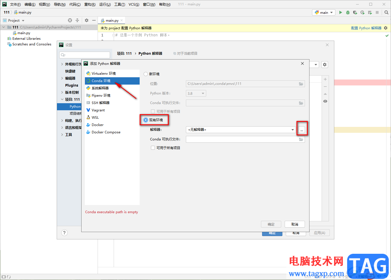The height and width of the screenshot is (280, 391).
Task: Remove package with minus icon
Action: [325, 87]
